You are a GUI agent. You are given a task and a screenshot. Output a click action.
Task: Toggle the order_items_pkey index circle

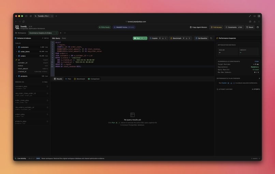(x=47, y=101)
